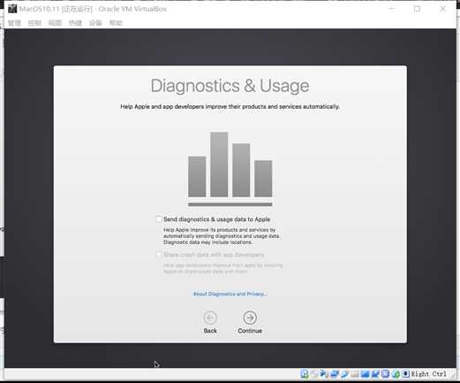Open the 控制 menu

click(x=34, y=23)
